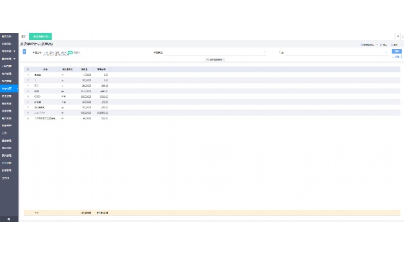Viewport: 404px width, 255px height.
Task: Click the small blue square icon beside the filters
Action: tap(25, 52)
